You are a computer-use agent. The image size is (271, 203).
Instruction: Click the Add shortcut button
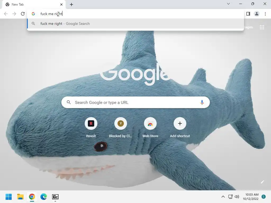pos(180,128)
